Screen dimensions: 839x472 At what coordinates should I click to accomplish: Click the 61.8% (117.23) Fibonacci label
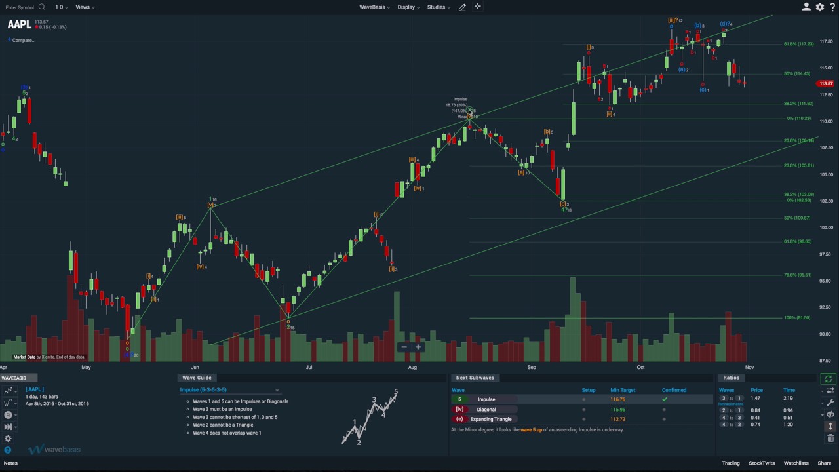pyautogui.click(x=798, y=44)
